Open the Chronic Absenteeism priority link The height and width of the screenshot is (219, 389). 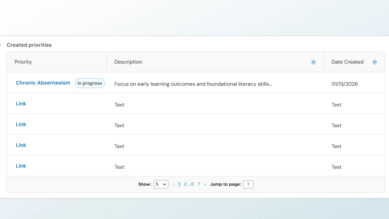pos(43,83)
